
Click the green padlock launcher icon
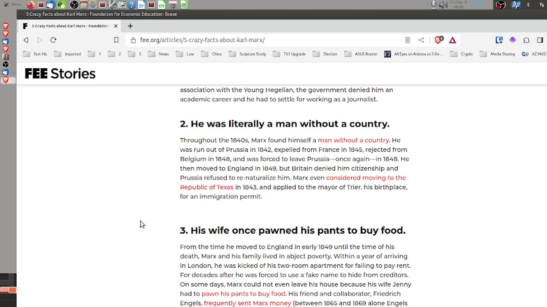pos(61,5)
